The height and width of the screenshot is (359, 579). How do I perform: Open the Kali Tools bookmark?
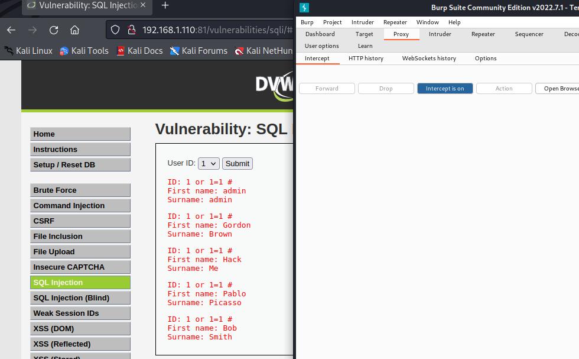coord(84,51)
